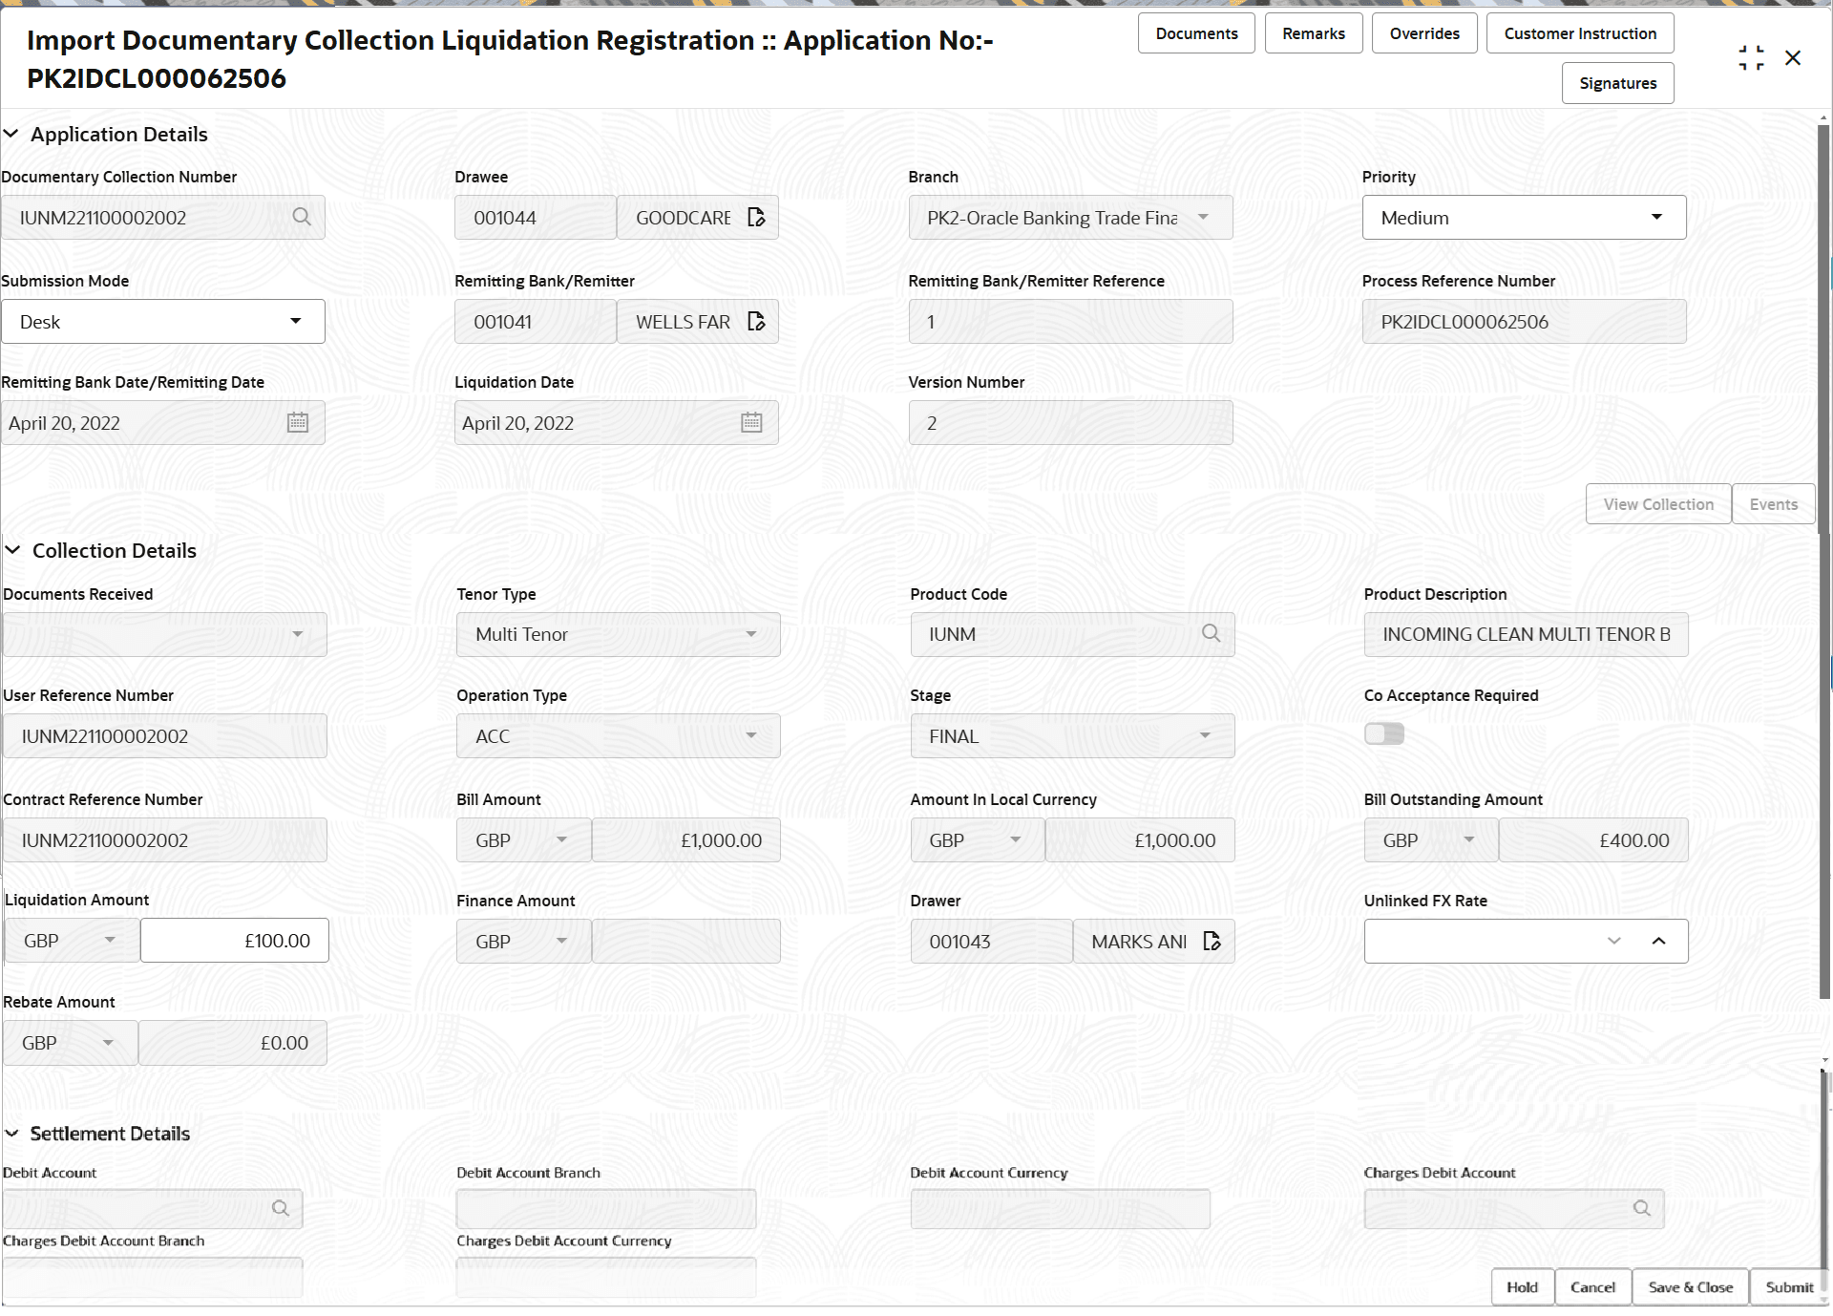Open the Liquidation Date calendar picker
This screenshot has height=1316, width=1833.
click(x=751, y=422)
